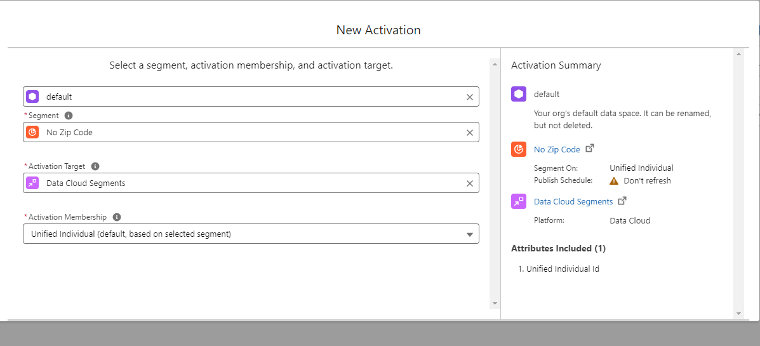Click the info icon next to Segment label
The height and width of the screenshot is (346, 760).
click(x=69, y=116)
